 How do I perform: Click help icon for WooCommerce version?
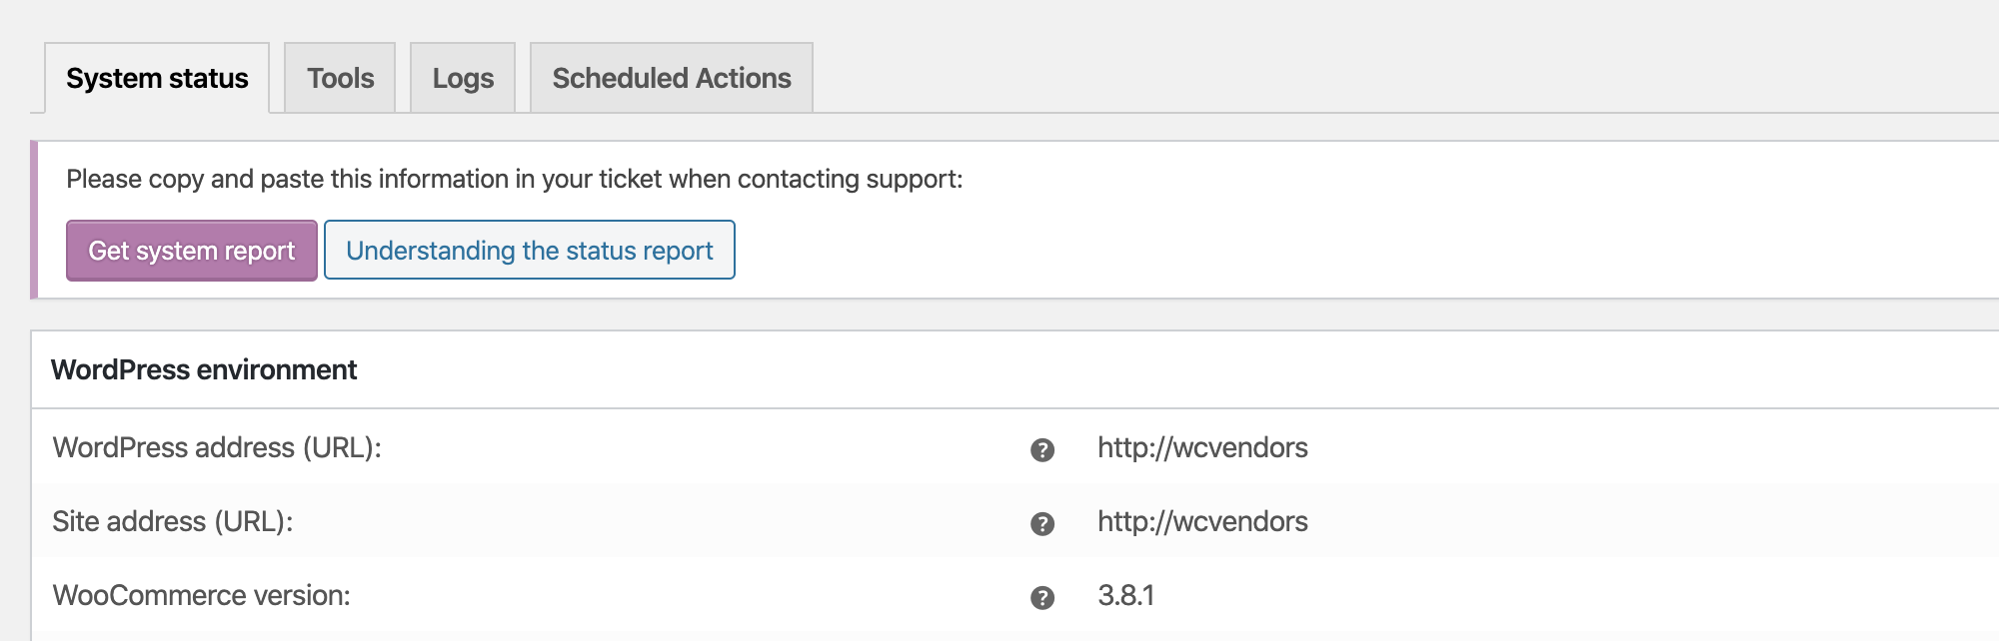tap(1042, 598)
